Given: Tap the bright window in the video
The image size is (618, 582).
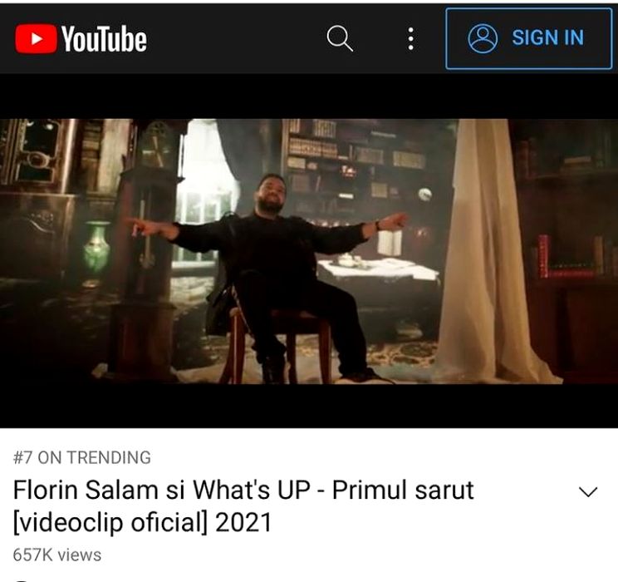Looking at the screenshot, I should [x=206, y=190].
